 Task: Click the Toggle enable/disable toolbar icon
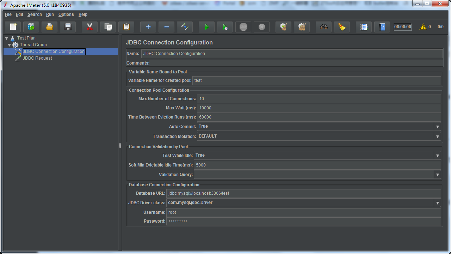point(185,27)
